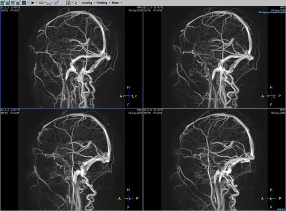Click the colorful palette icon in toolbar
Image resolution: width=286 pixels, height=211 pixels.
(68, 3)
